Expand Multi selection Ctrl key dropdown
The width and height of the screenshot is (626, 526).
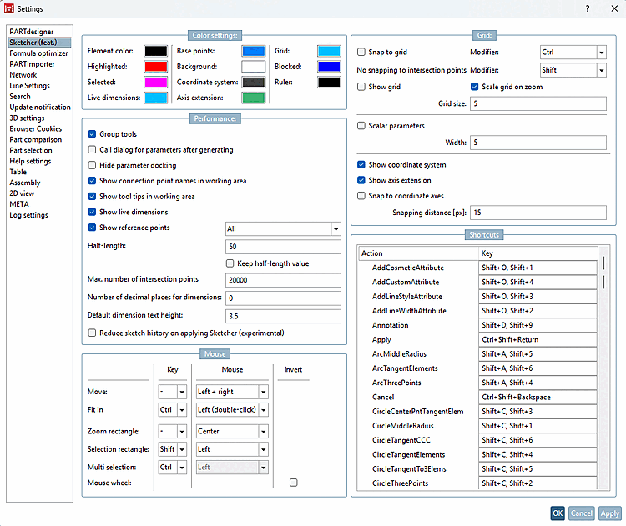coord(173,467)
